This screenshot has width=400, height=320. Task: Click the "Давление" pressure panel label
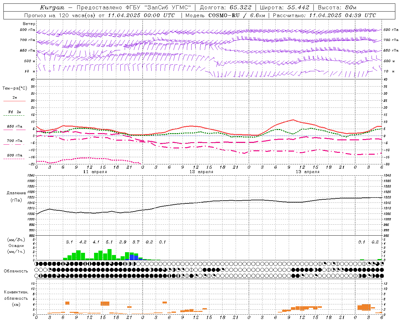tap(16, 193)
